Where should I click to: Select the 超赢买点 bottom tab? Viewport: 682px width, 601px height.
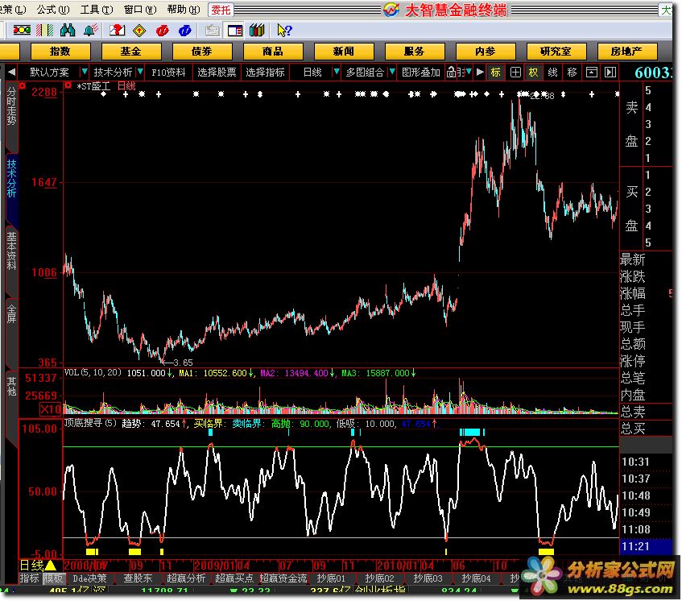[x=234, y=578]
